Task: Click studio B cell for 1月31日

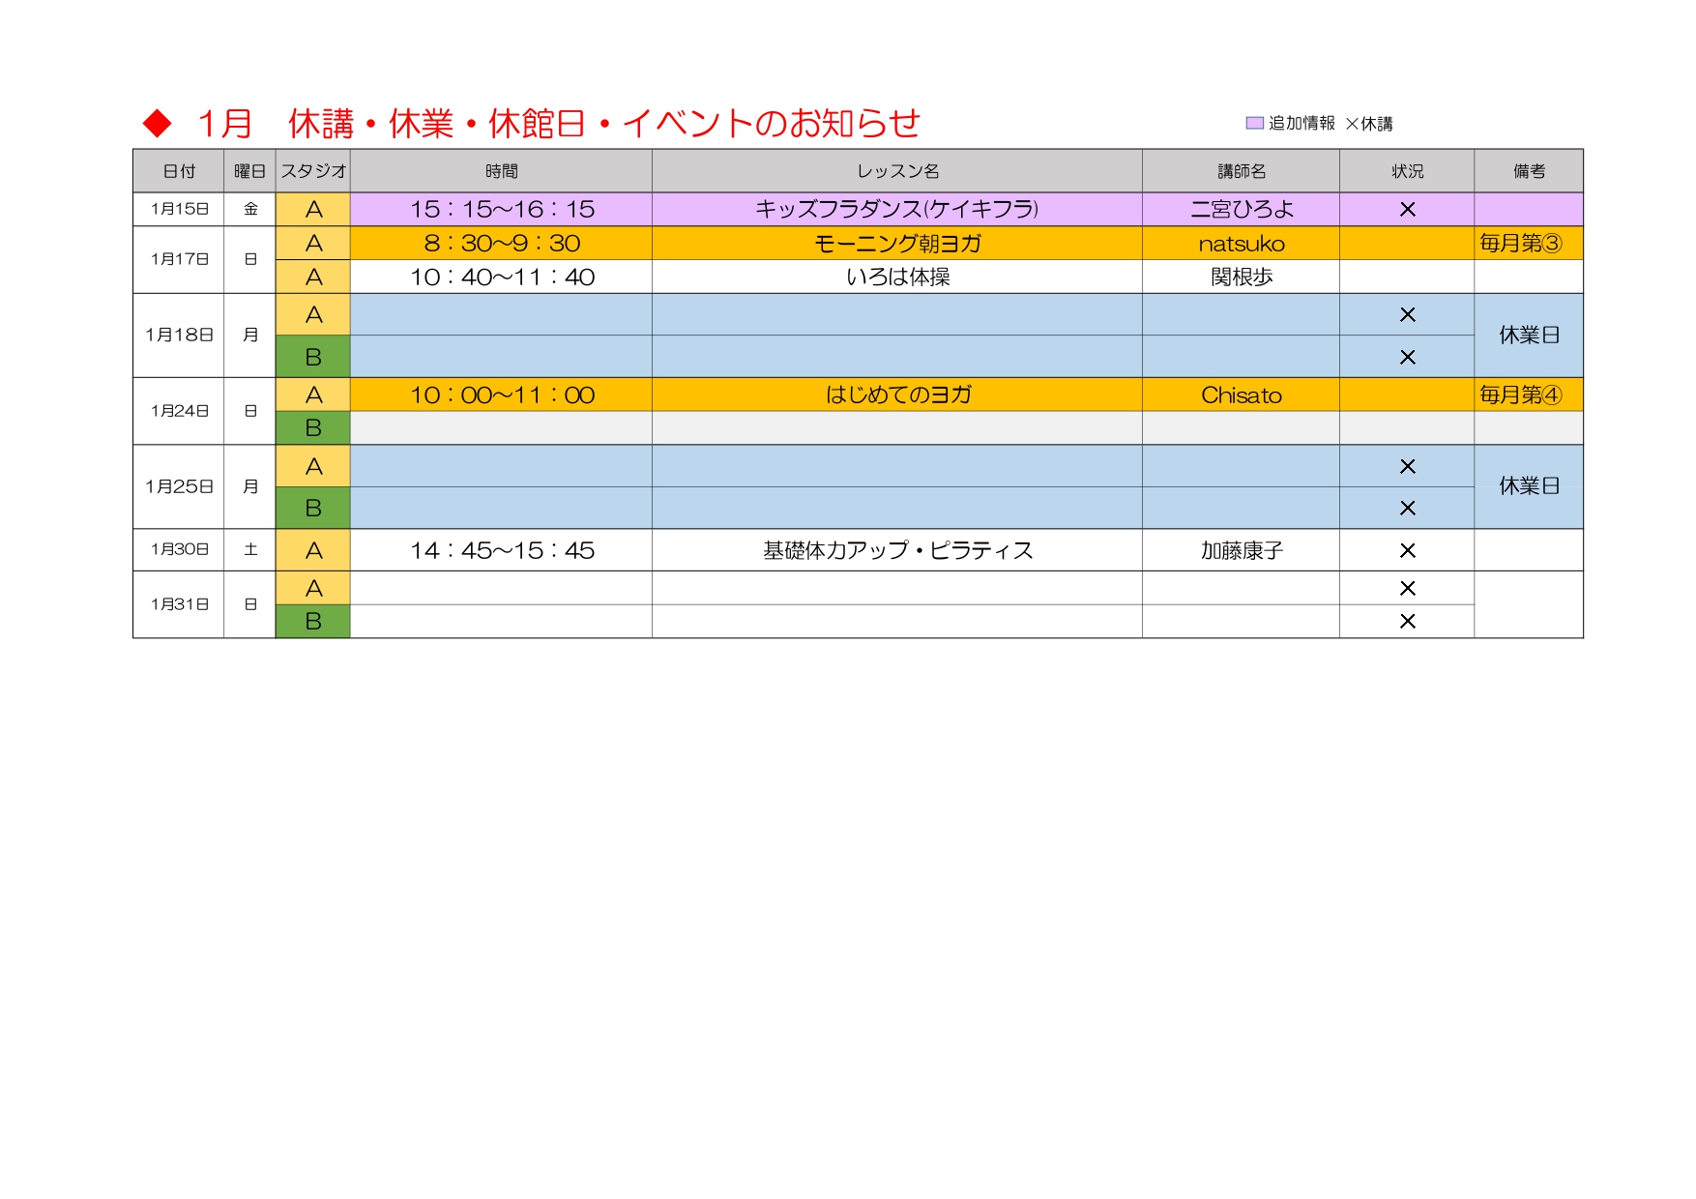Action: pos(313,622)
